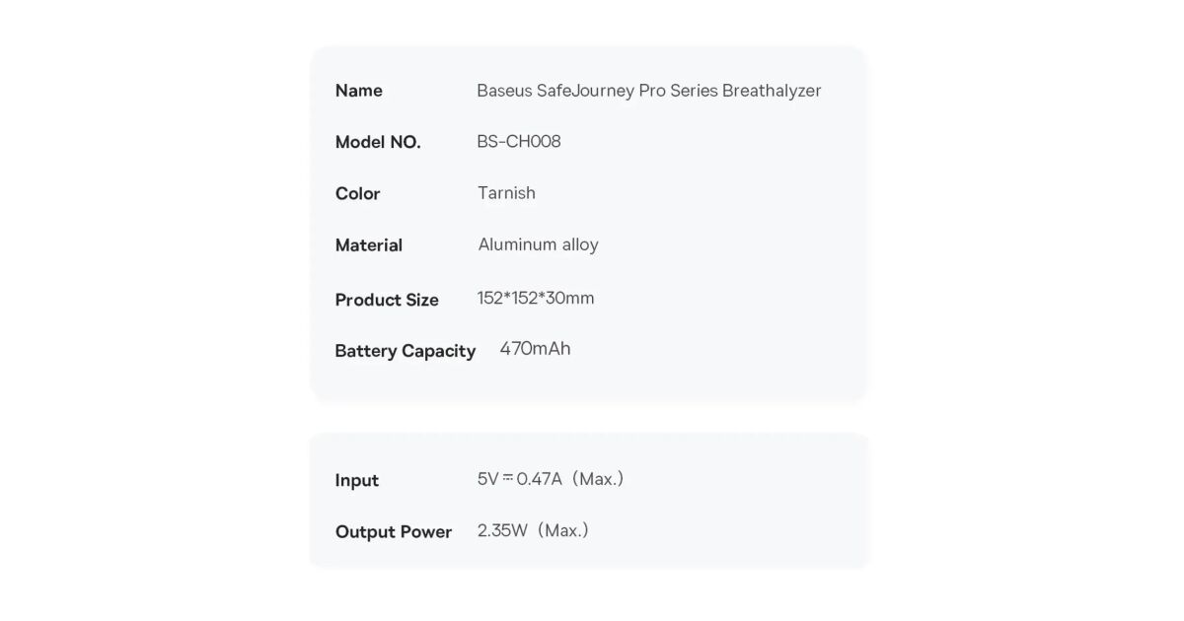
Task: Click the Product Size label
Action: click(x=386, y=300)
